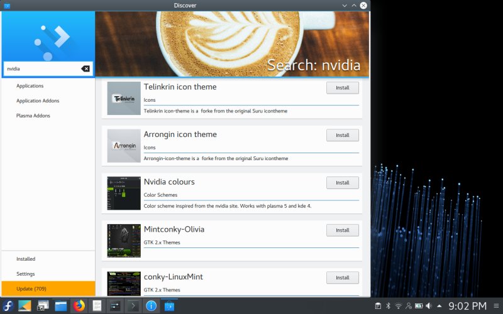Install Telinkrin icon theme
The height and width of the screenshot is (314, 503).
(343, 88)
